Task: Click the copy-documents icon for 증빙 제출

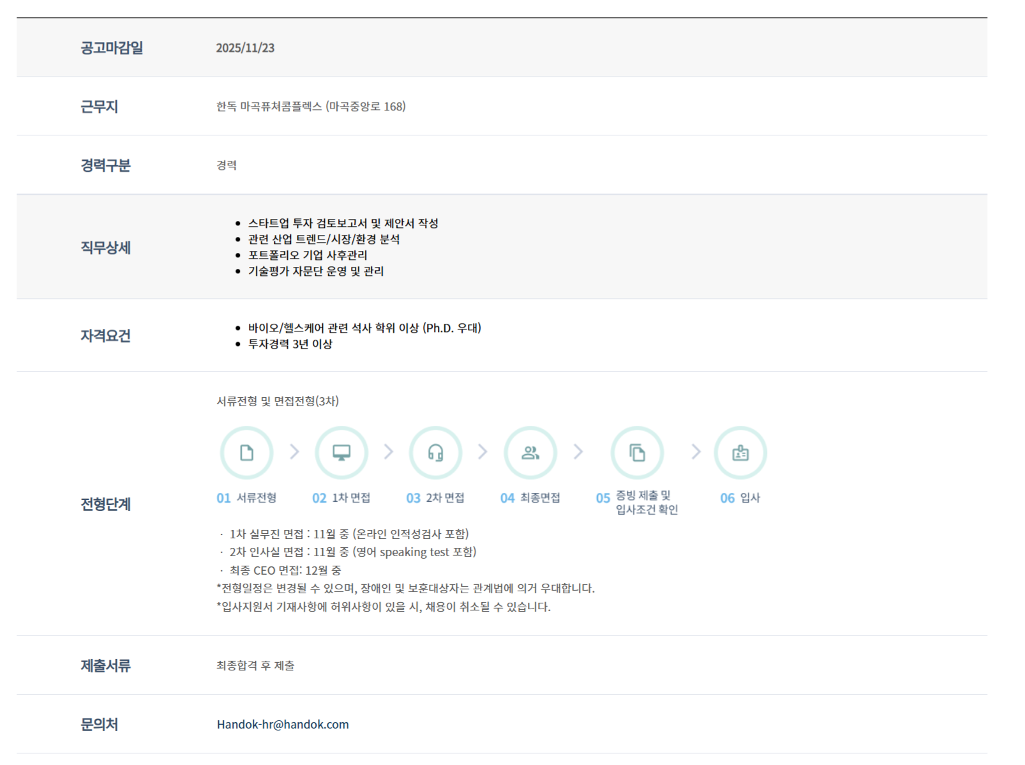Action: [x=637, y=453]
